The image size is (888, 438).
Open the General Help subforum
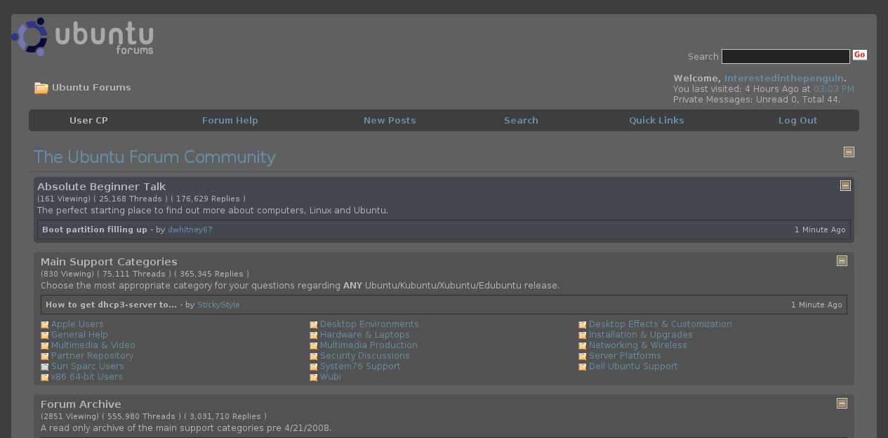pos(79,335)
